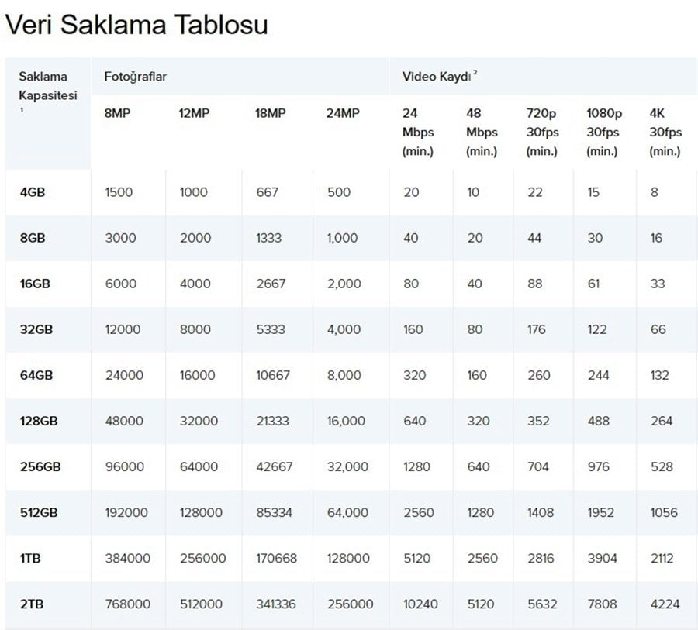This screenshot has width=698, height=630.
Task: Select the 18MP column header
Action: (270, 113)
